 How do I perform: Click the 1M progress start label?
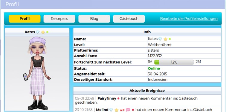pyautogui.click(x=150, y=62)
